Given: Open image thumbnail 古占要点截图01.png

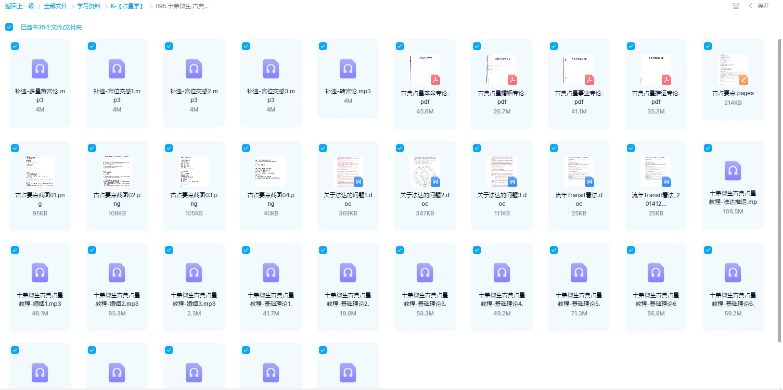Looking at the screenshot, I should coord(40,172).
